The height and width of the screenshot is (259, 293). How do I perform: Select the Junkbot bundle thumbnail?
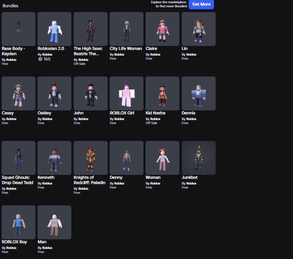(199, 158)
